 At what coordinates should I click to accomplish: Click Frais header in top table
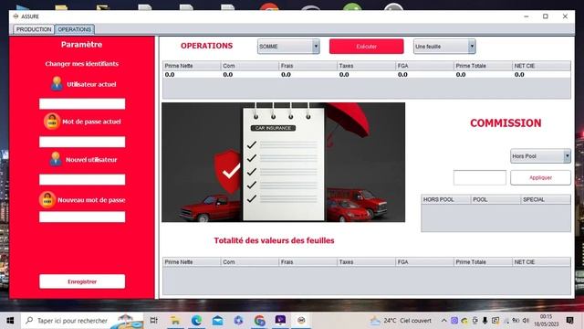click(x=308, y=66)
